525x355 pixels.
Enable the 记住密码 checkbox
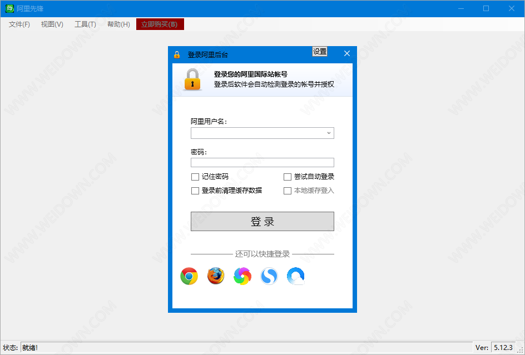(x=195, y=177)
